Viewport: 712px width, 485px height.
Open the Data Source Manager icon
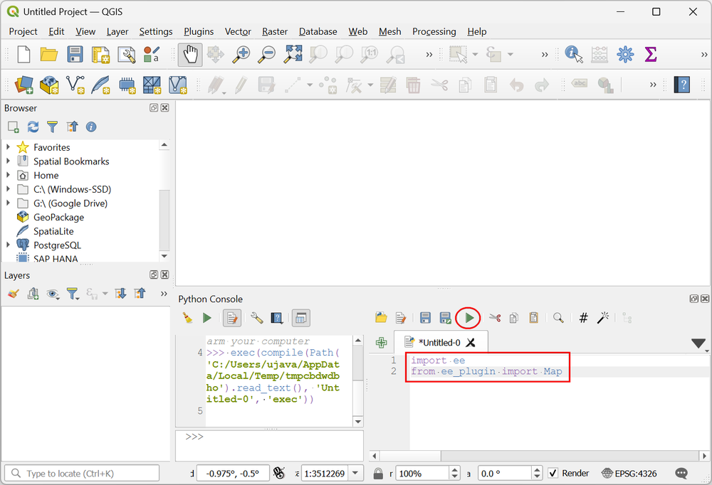click(23, 85)
